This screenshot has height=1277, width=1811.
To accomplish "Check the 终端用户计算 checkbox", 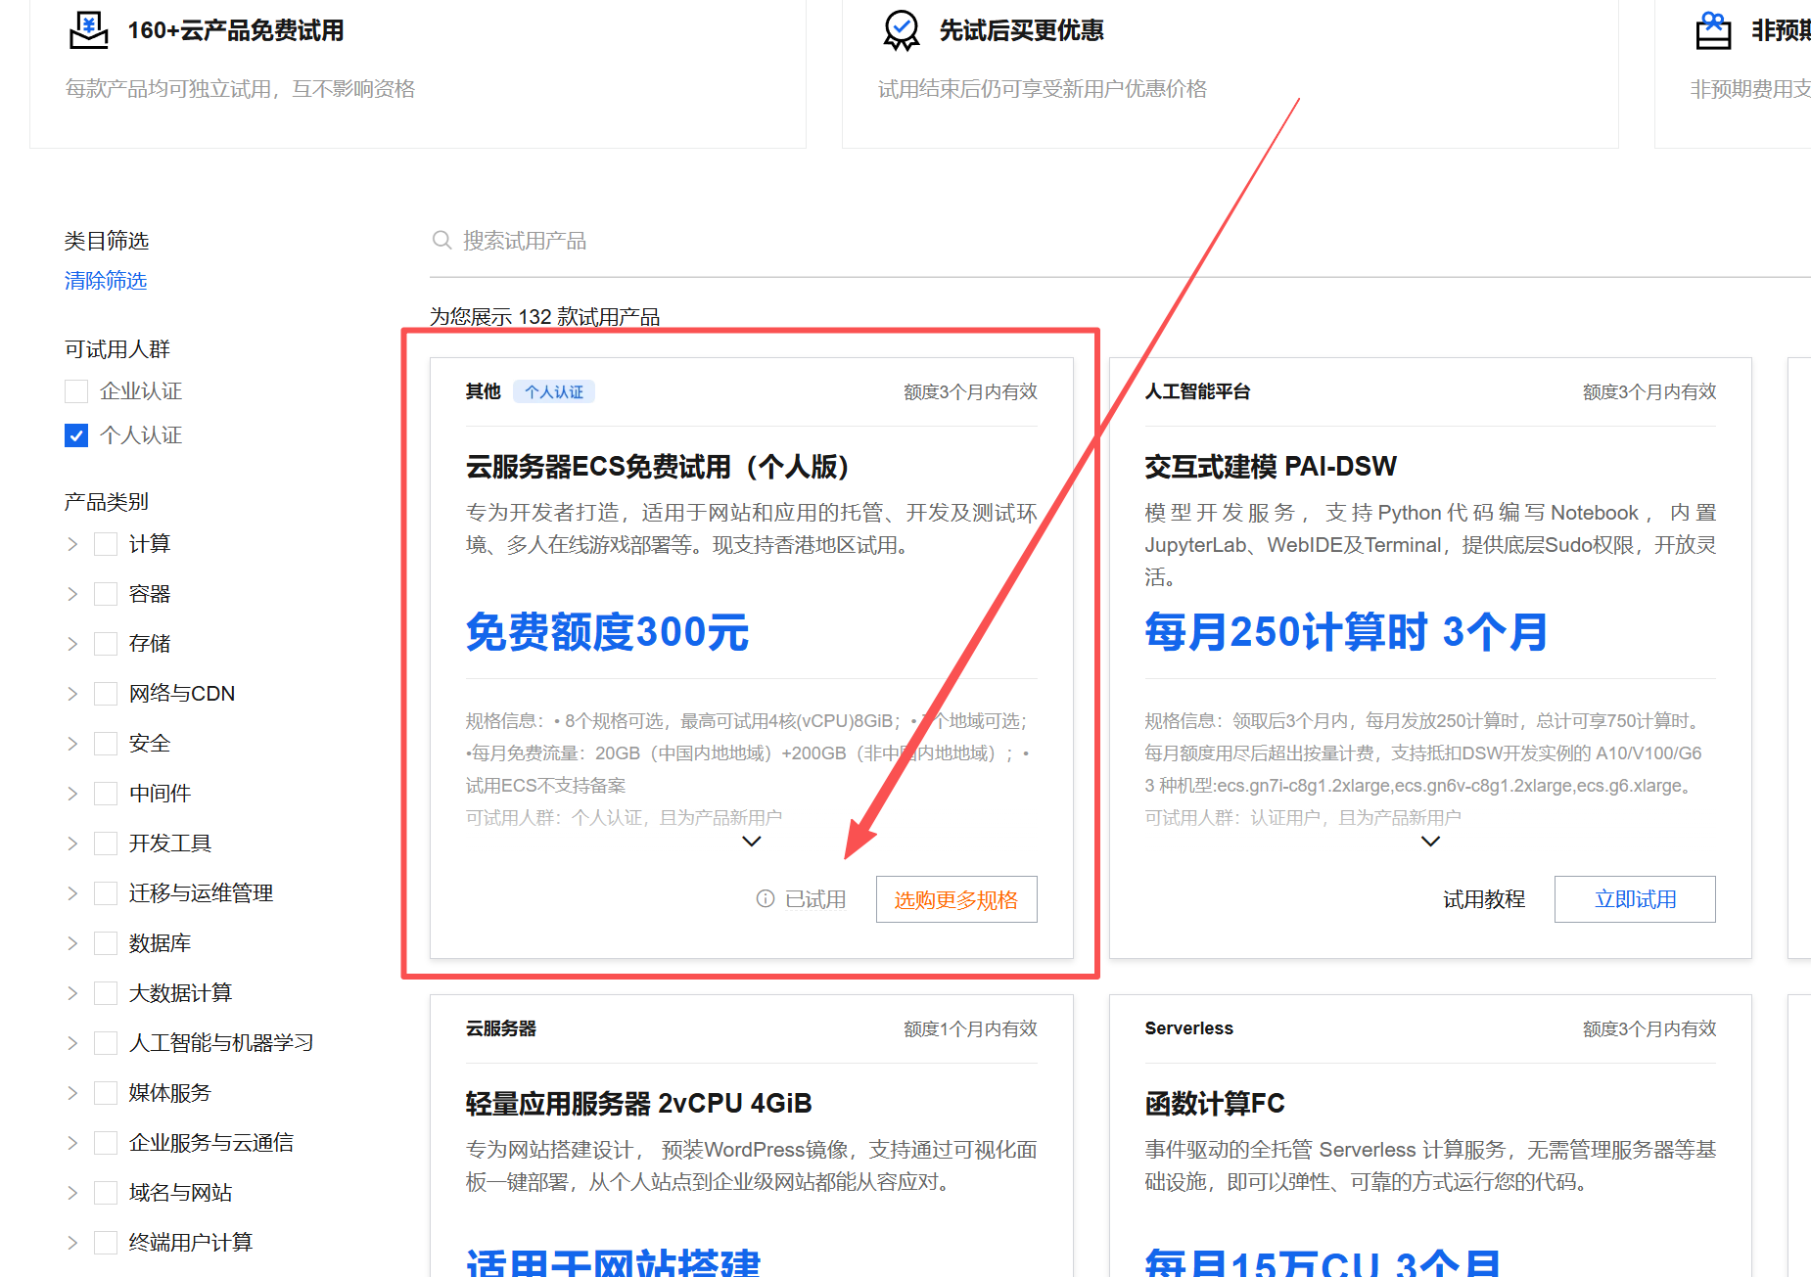I will tap(106, 1243).
